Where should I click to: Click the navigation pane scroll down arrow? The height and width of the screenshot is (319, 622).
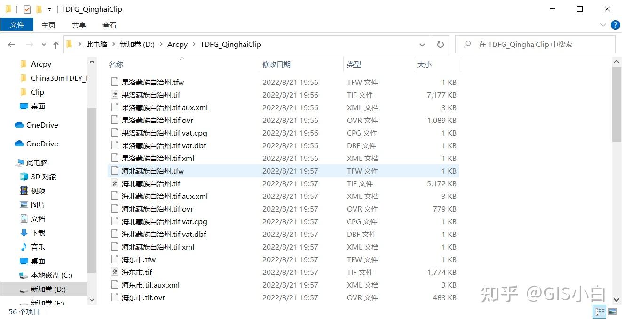(92, 300)
